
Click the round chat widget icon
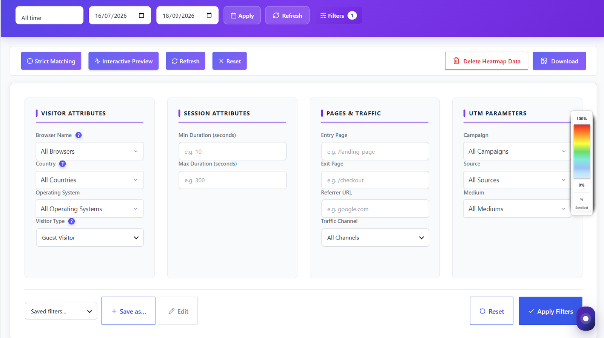pos(586,318)
